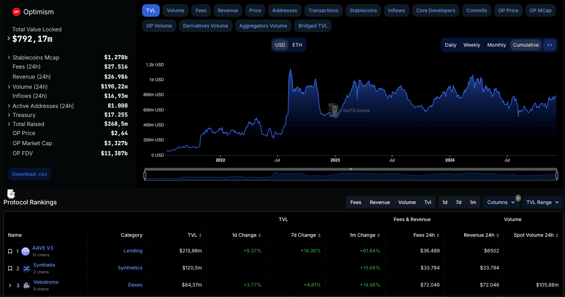Image resolution: width=565 pixels, height=297 pixels.
Task: Bookmark the Synthetix protocol
Action: [x=10, y=268]
